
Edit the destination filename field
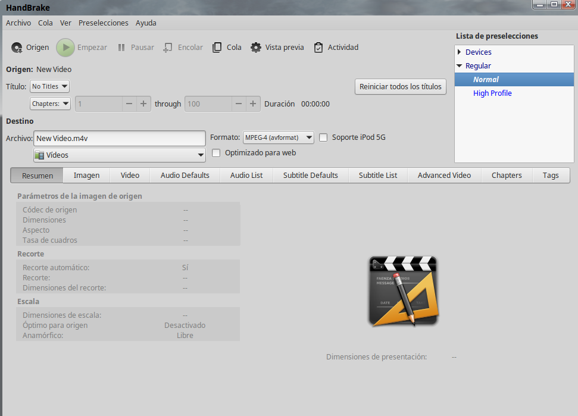[x=119, y=138]
